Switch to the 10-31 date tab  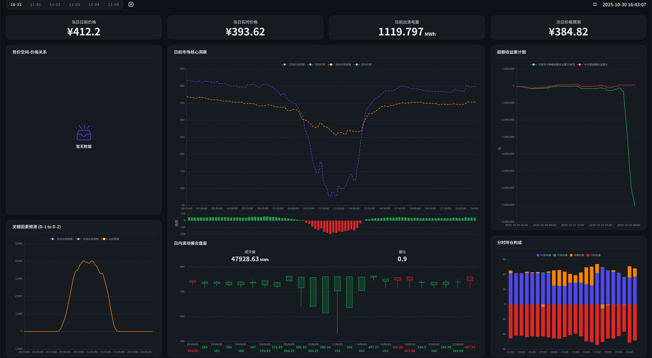[16, 5]
